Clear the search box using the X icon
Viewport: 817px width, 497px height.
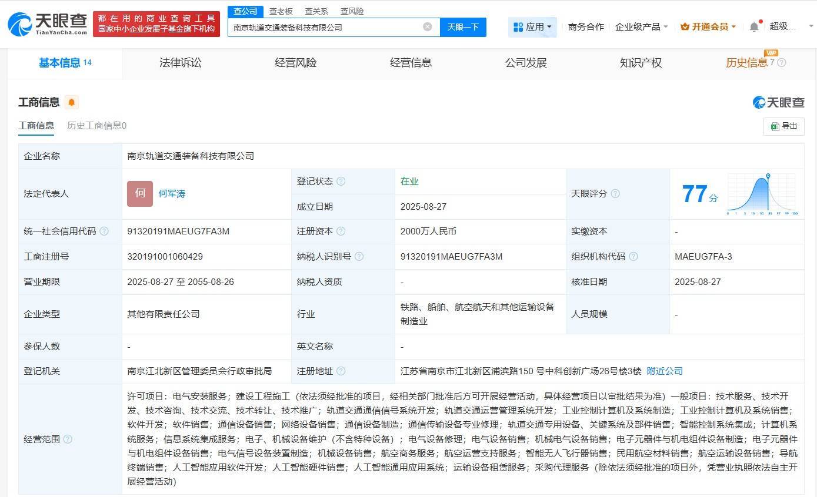click(x=427, y=26)
